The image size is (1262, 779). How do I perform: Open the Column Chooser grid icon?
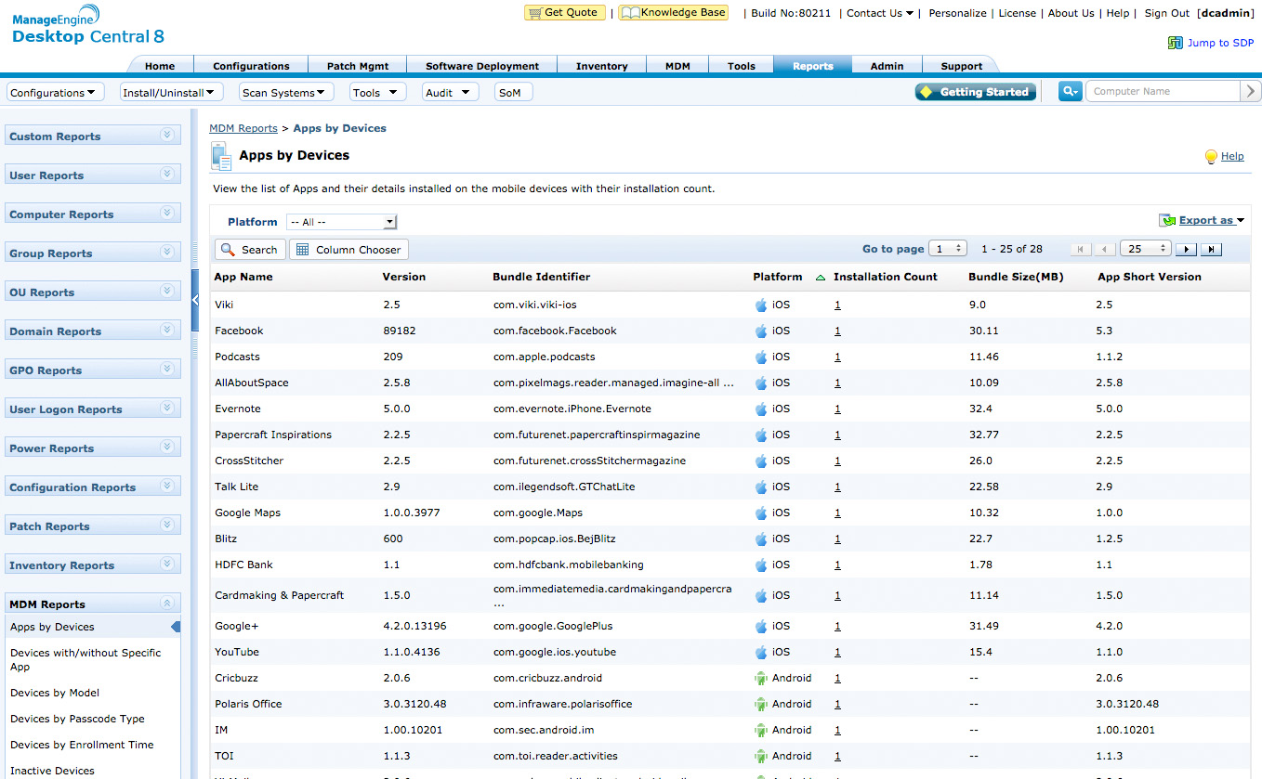point(303,250)
